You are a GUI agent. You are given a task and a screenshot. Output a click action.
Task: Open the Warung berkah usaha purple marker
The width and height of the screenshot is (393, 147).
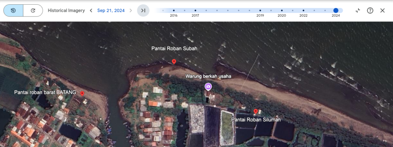tap(208, 87)
